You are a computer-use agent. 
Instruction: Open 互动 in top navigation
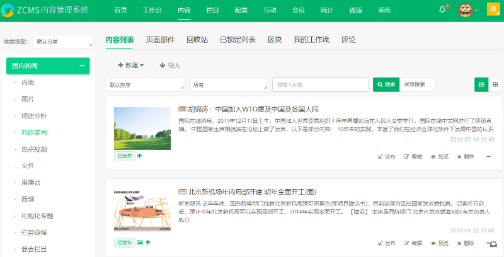[x=270, y=10]
